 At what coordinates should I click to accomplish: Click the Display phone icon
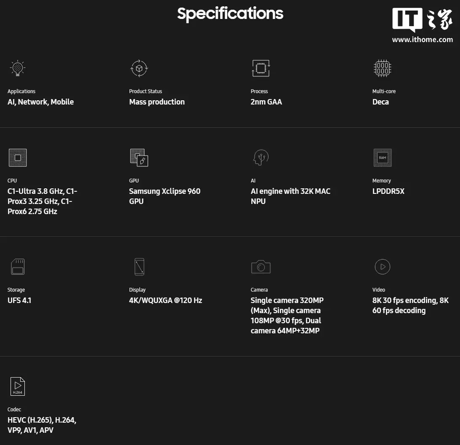pyautogui.click(x=139, y=267)
